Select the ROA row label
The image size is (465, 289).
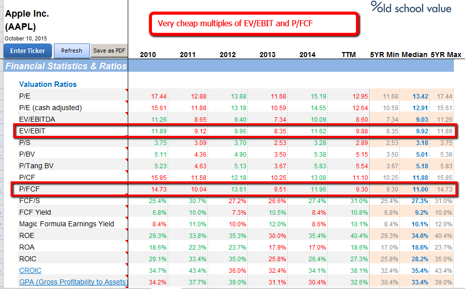[27, 247]
